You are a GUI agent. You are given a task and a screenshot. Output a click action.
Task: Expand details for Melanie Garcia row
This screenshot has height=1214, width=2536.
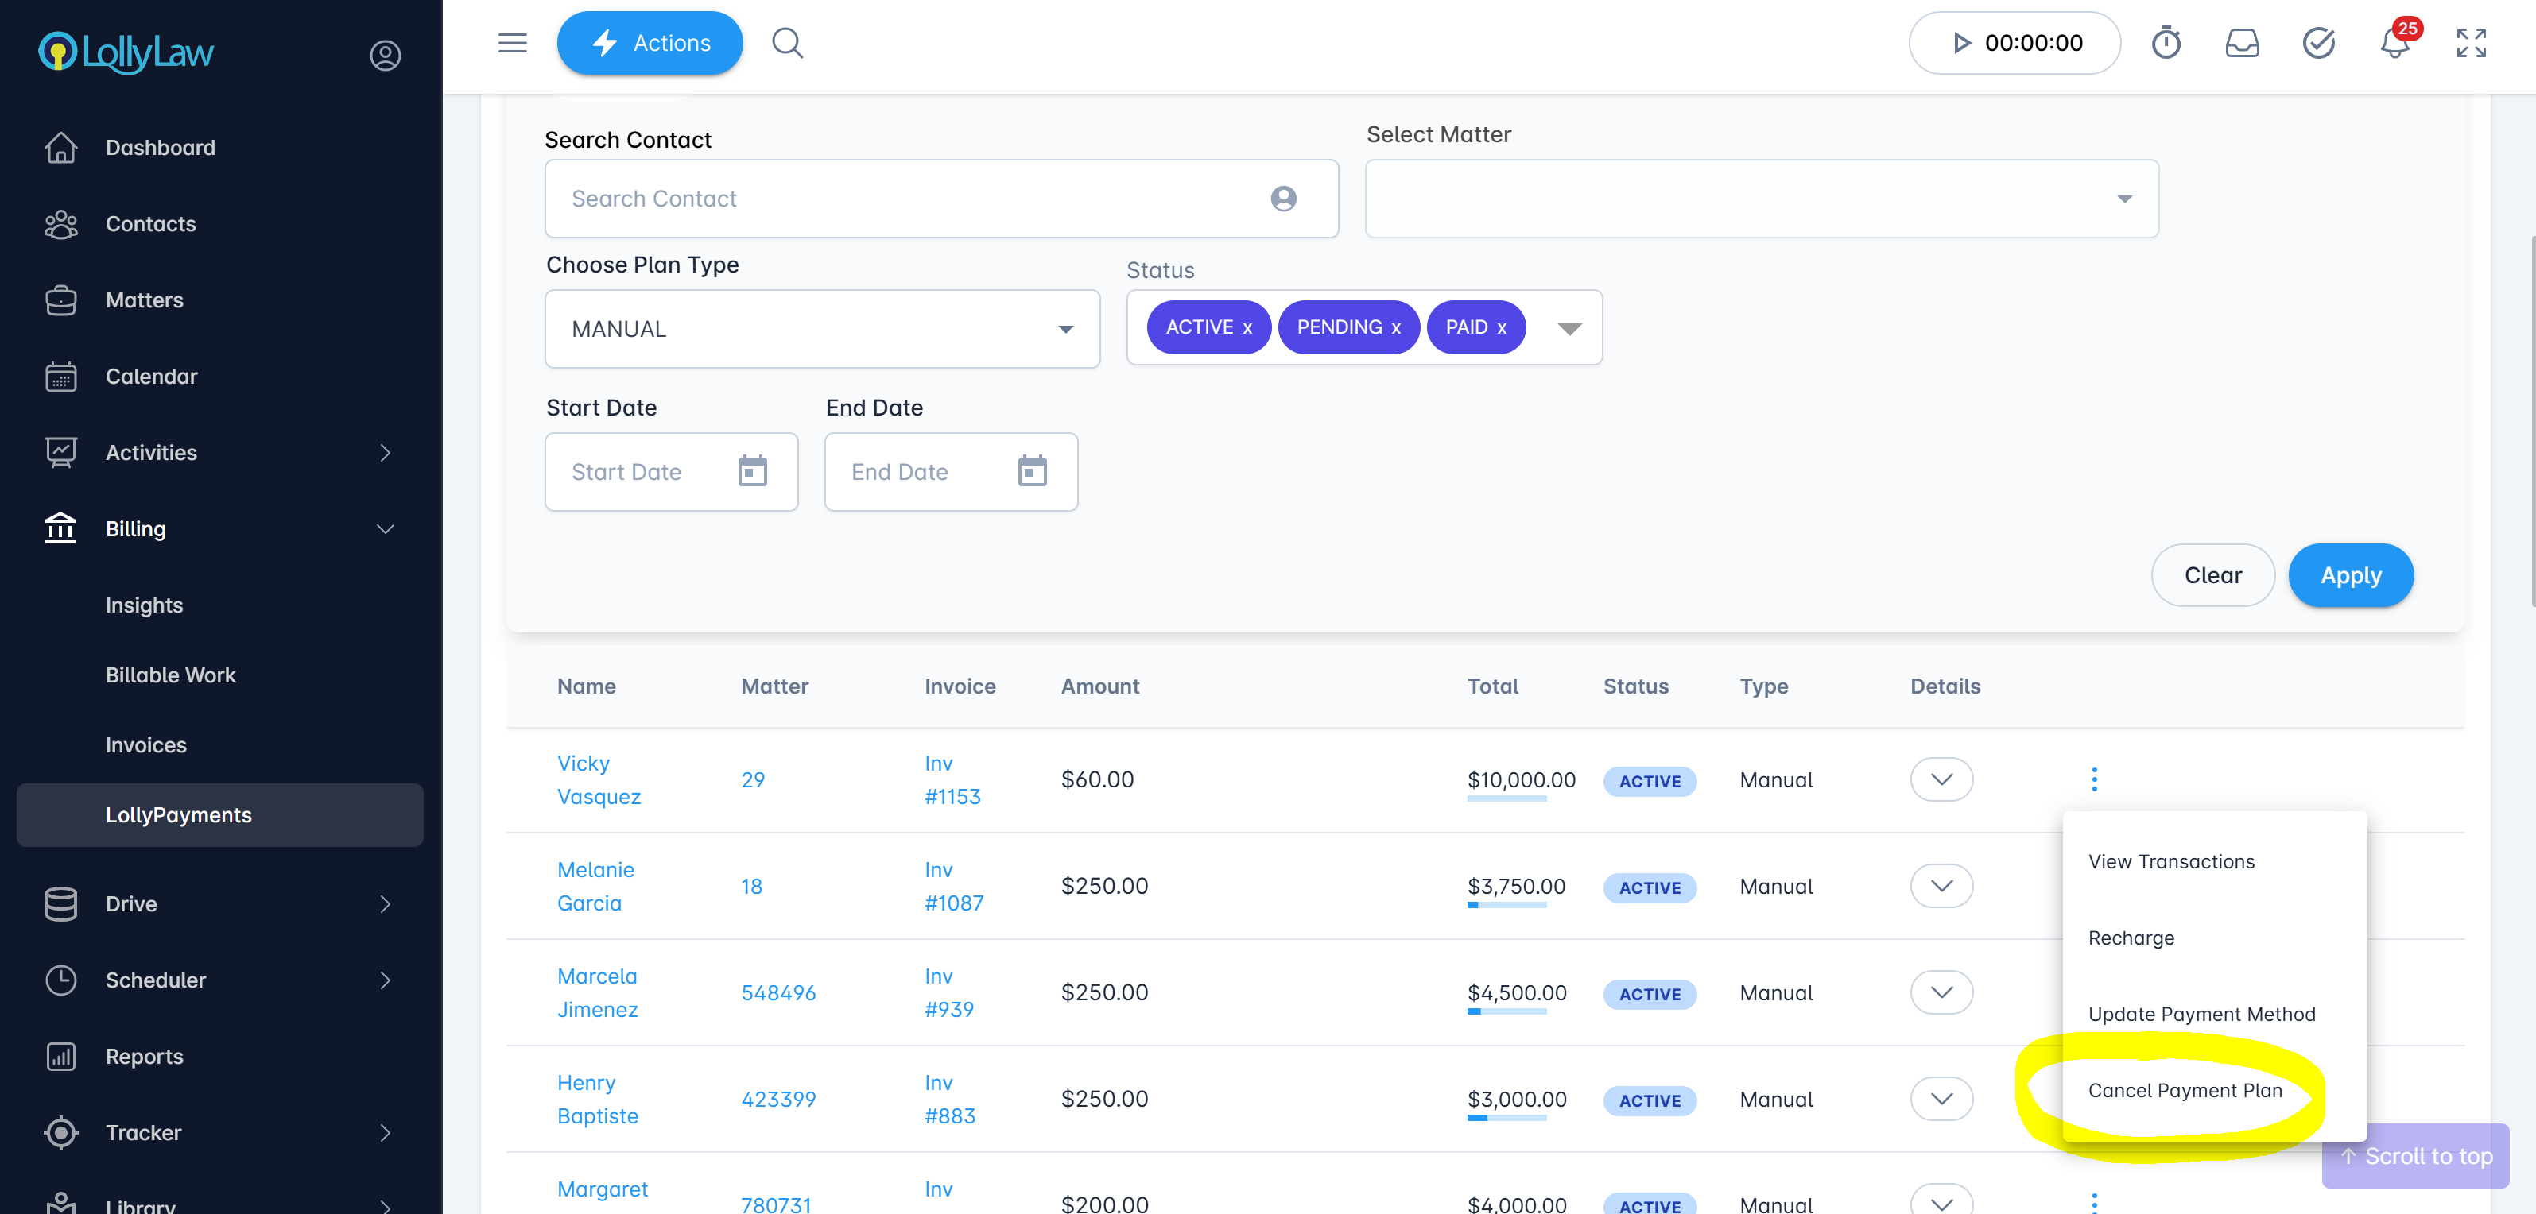coord(1941,885)
